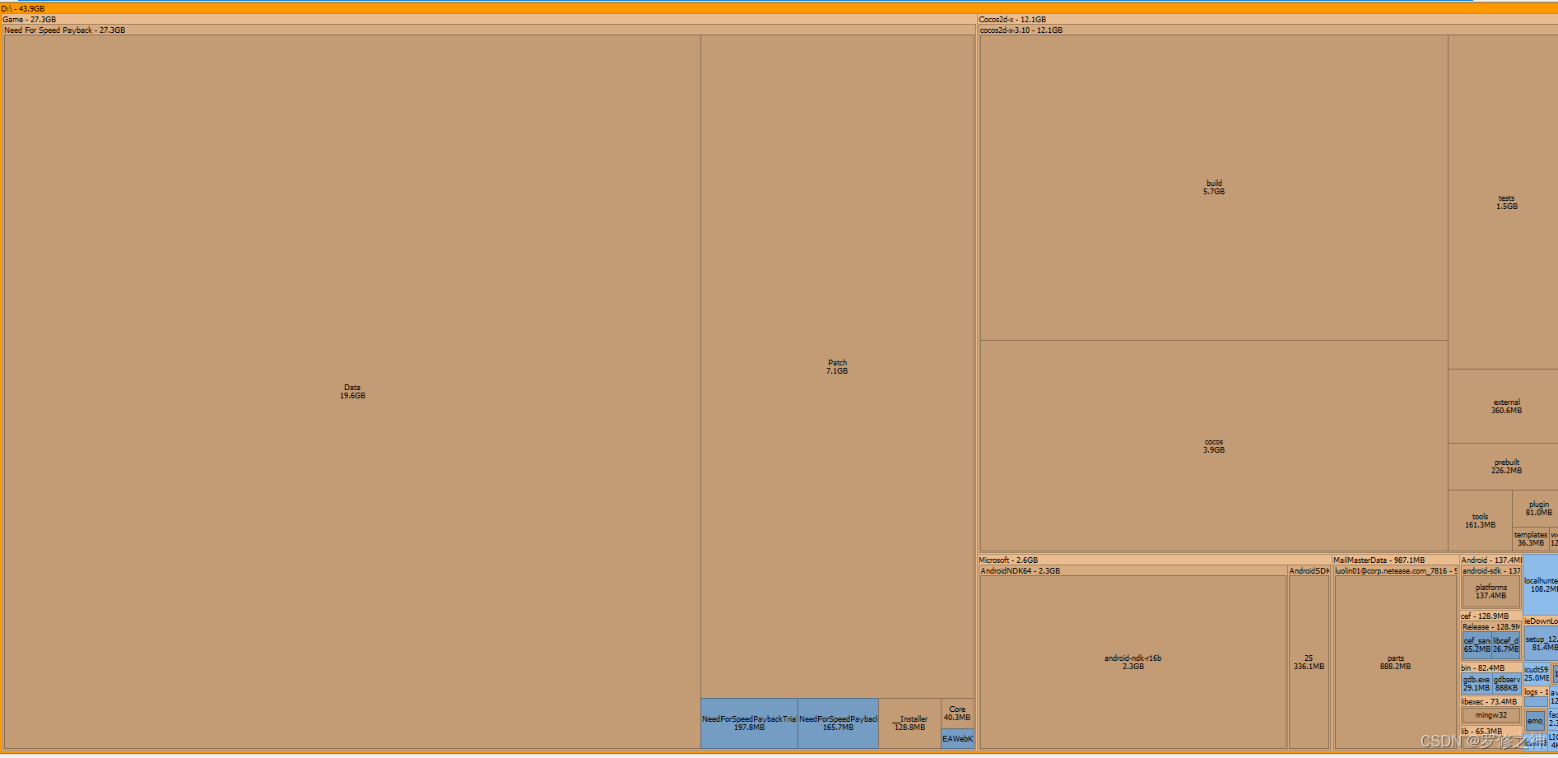The image size is (1558, 758).
Task: Click the platforms 137.4MB block
Action: 1491,592
